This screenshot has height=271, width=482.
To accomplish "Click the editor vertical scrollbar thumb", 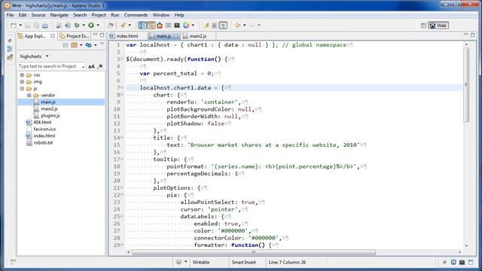I will point(466,84).
